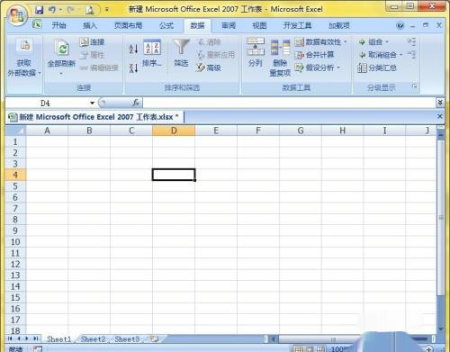Screen dimensions: 450x352
Task: Expand 假设分析 what-if analysis menu
Action: 318,68
